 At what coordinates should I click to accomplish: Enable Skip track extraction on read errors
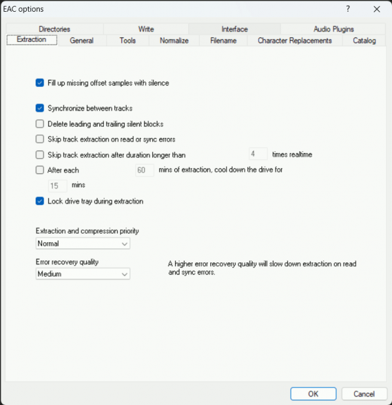41,139
